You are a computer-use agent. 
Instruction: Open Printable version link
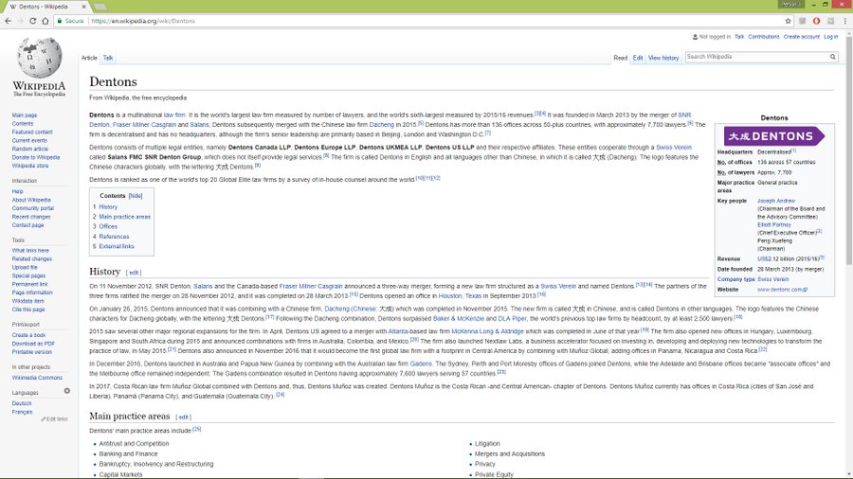[x=31, y=352]
